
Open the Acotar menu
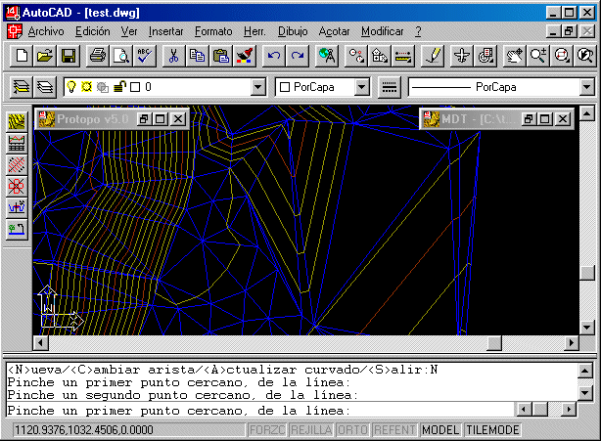(334, 31)
